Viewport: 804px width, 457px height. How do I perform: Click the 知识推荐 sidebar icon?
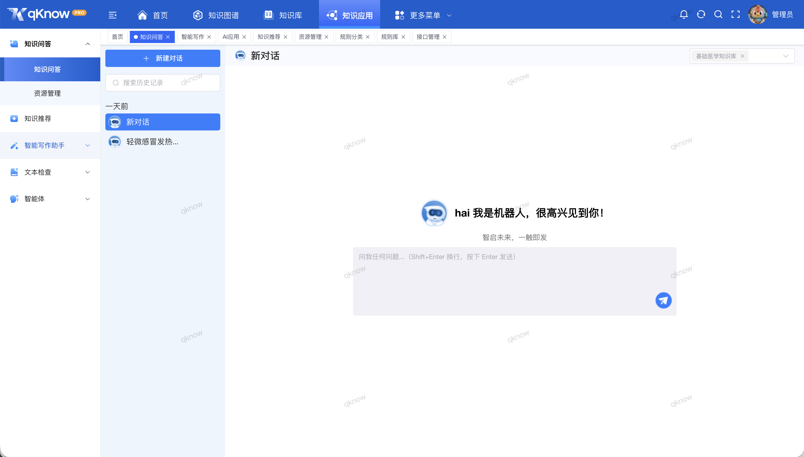click(x=14, y=119)
